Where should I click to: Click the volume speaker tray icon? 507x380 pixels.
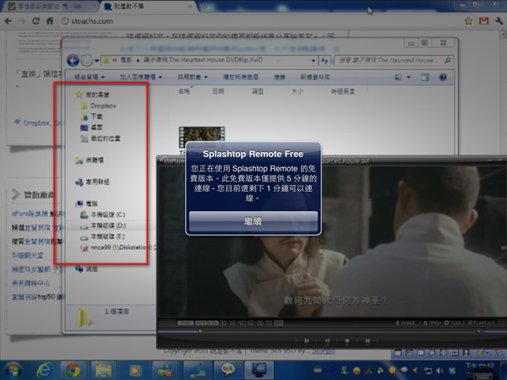point(439,371)
